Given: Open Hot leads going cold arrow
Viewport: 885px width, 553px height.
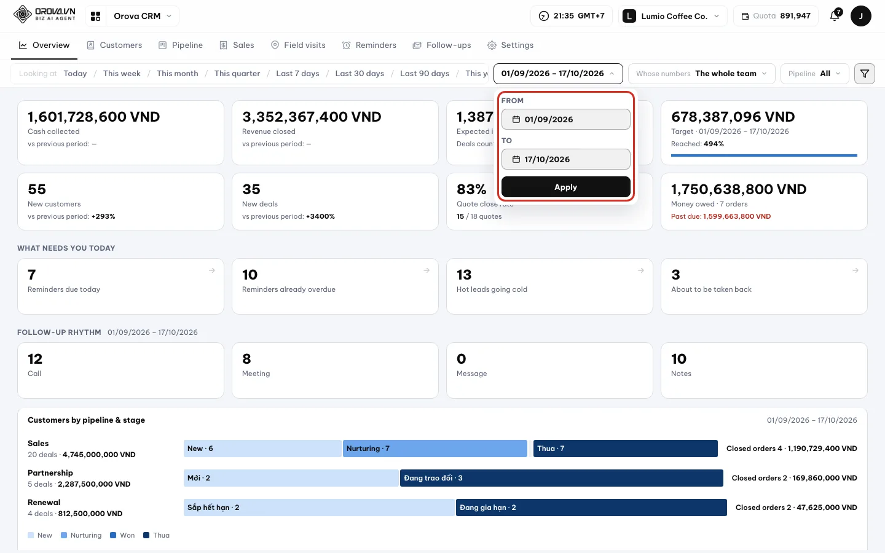Looking at the screenshot, I should 641,270.
